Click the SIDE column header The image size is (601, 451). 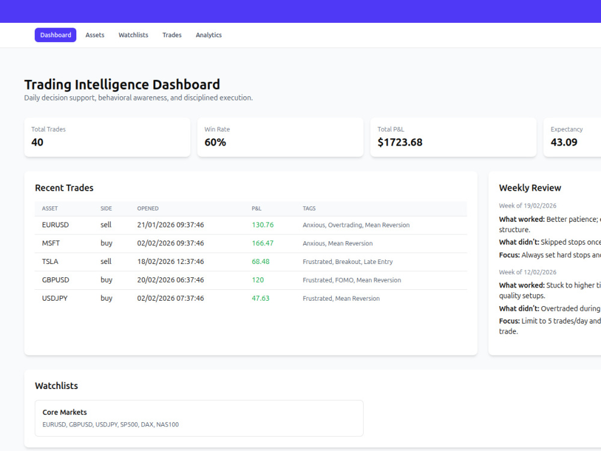coord(106,209)
